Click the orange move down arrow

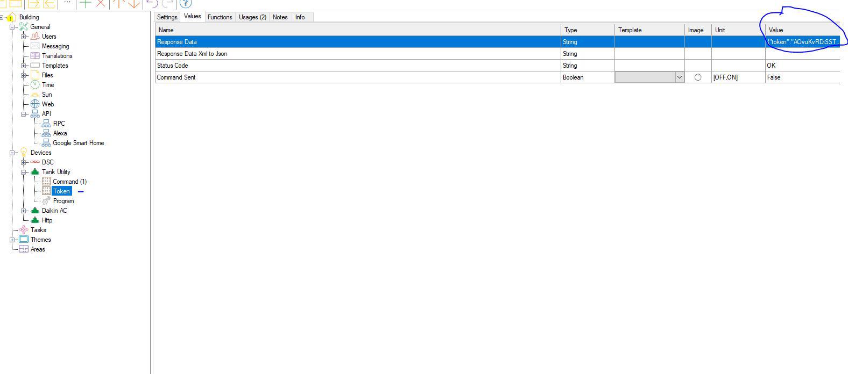[x=133, y=3]
